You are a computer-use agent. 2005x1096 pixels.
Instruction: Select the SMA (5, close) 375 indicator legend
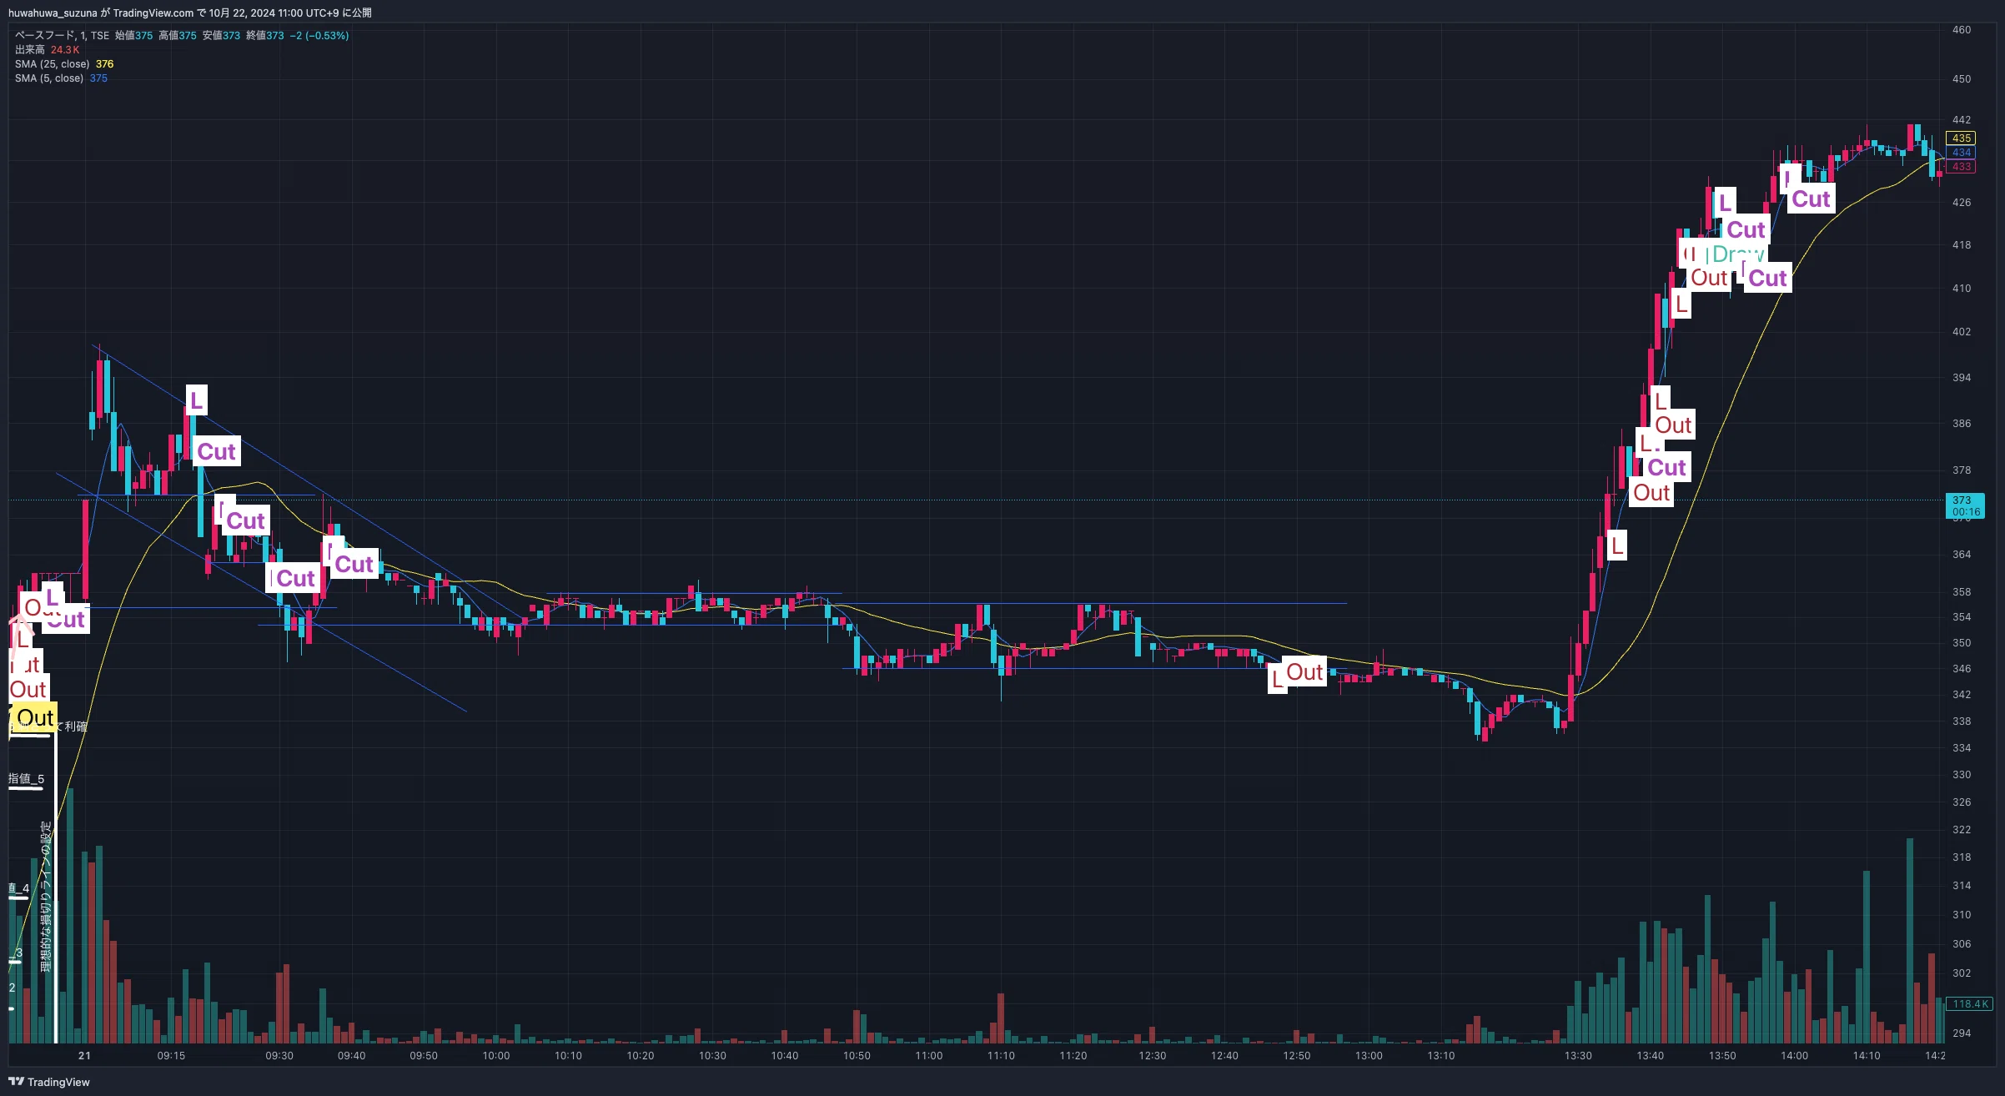tap(61, 78)
